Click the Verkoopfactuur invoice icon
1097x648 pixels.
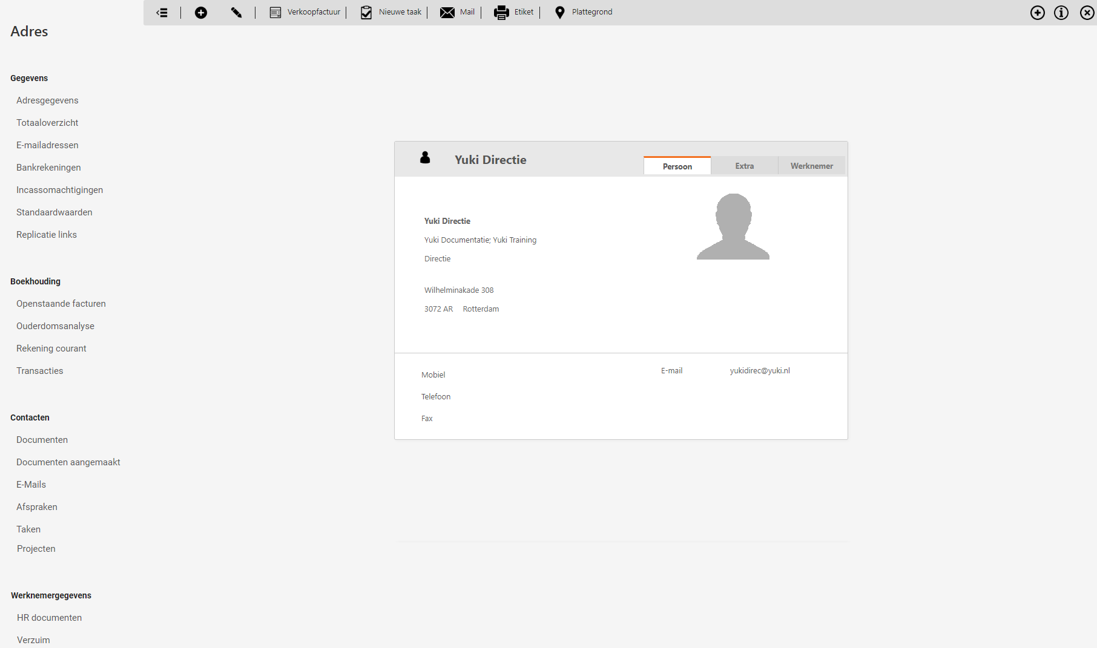coord(275,12)
